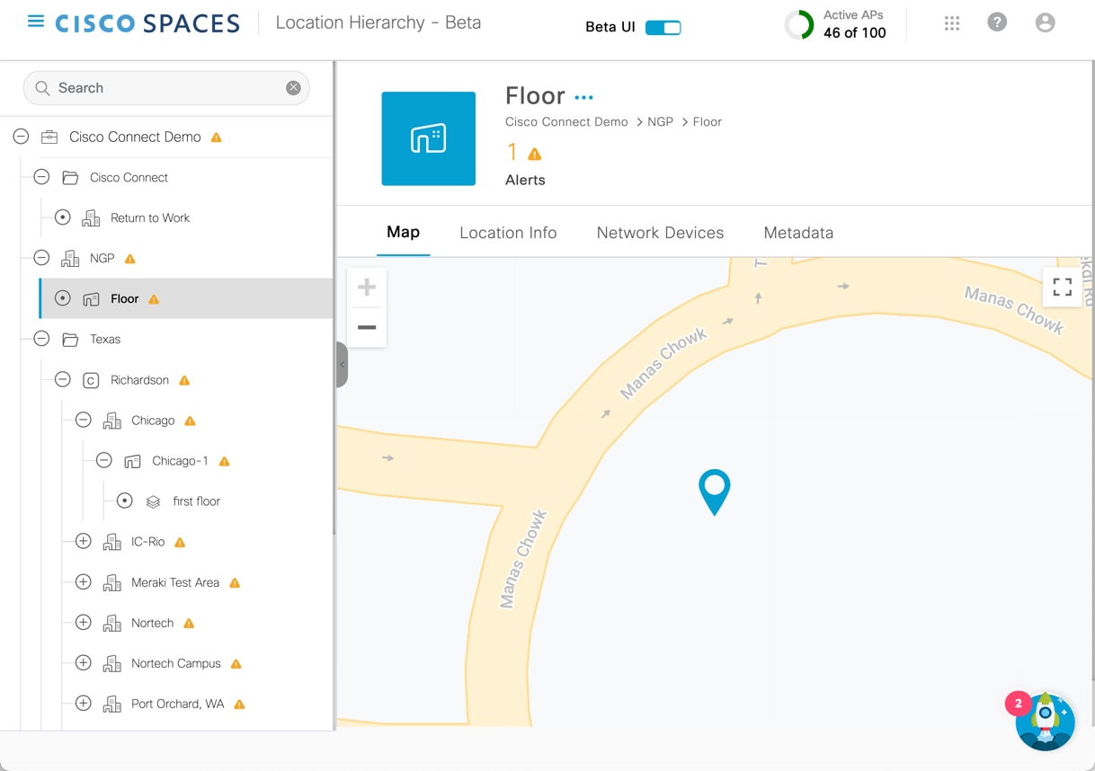Collapse the Texas folder
This screenshot has width=1095, height=771.
[41, 339]
